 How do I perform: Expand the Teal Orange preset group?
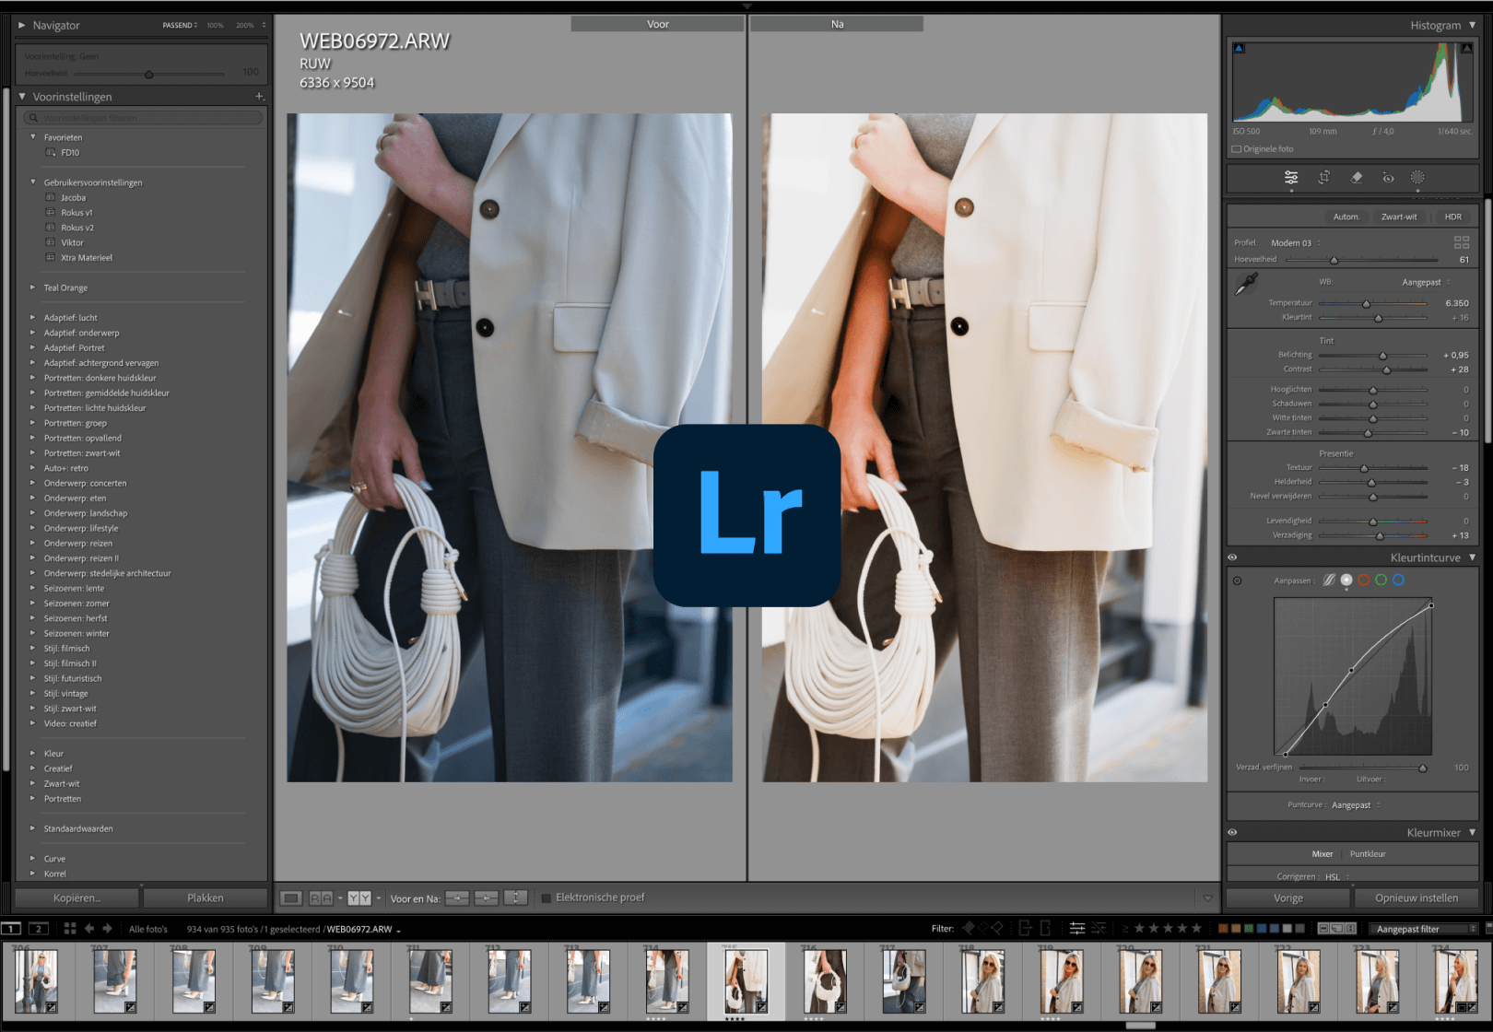click(x=33, y=287)
